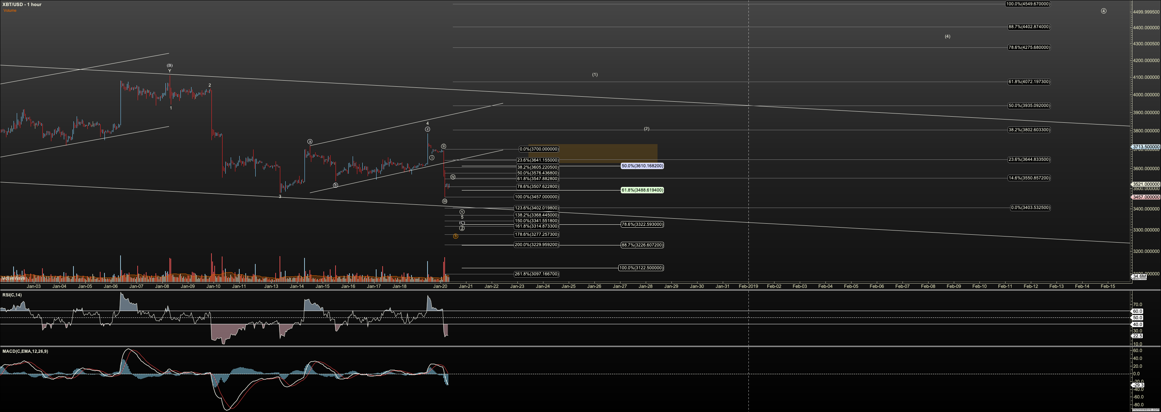Click the 138.2%(3368.445000) extension label
This screenshot has height=412, width=1161.
(x=537, y=215)
